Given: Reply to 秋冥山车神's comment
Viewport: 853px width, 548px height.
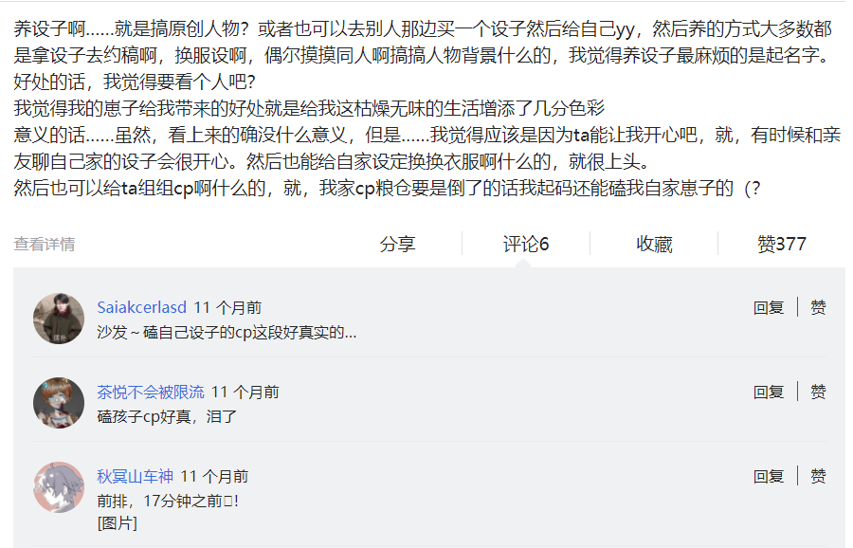Looking at the screenshot, I should (x=768, y=476).
